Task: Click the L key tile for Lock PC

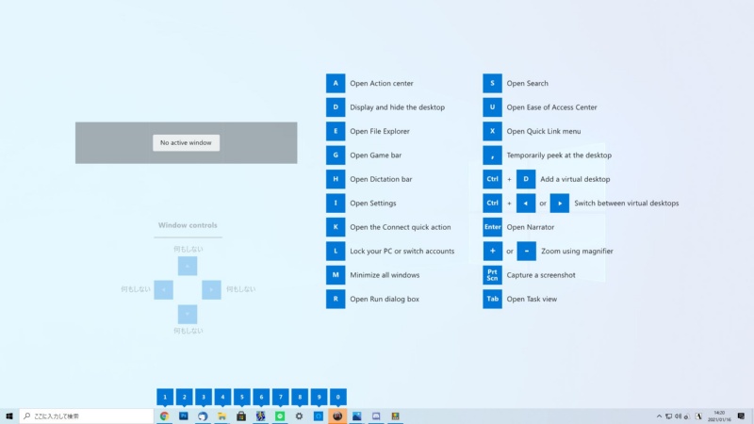Action: coord(336,251)
